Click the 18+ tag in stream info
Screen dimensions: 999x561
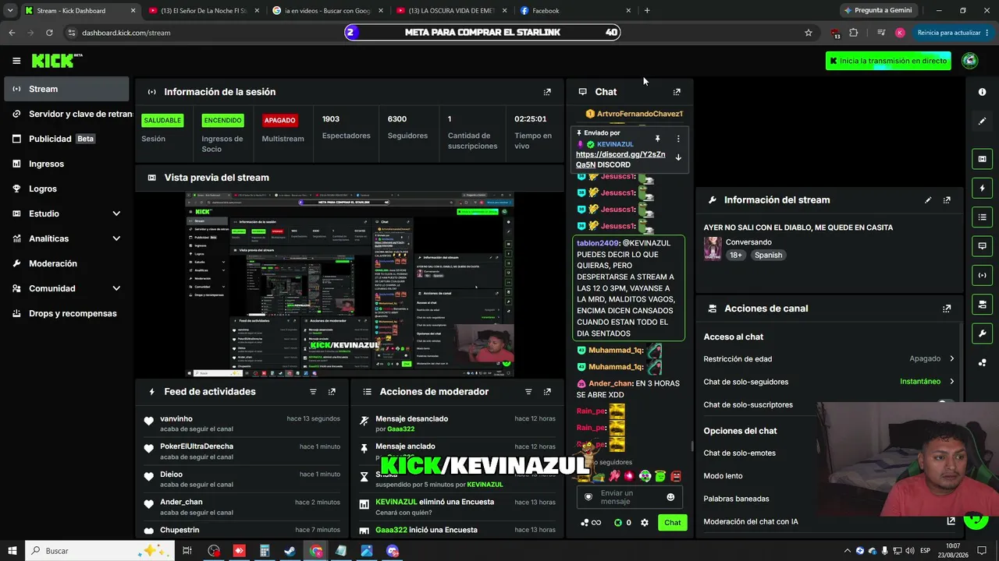click(736, 255)
